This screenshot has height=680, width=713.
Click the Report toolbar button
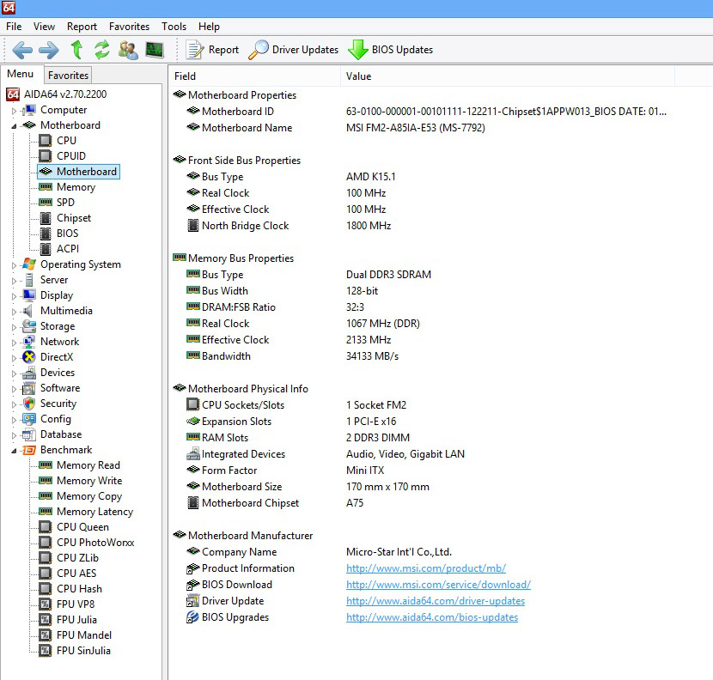point(212,50)
